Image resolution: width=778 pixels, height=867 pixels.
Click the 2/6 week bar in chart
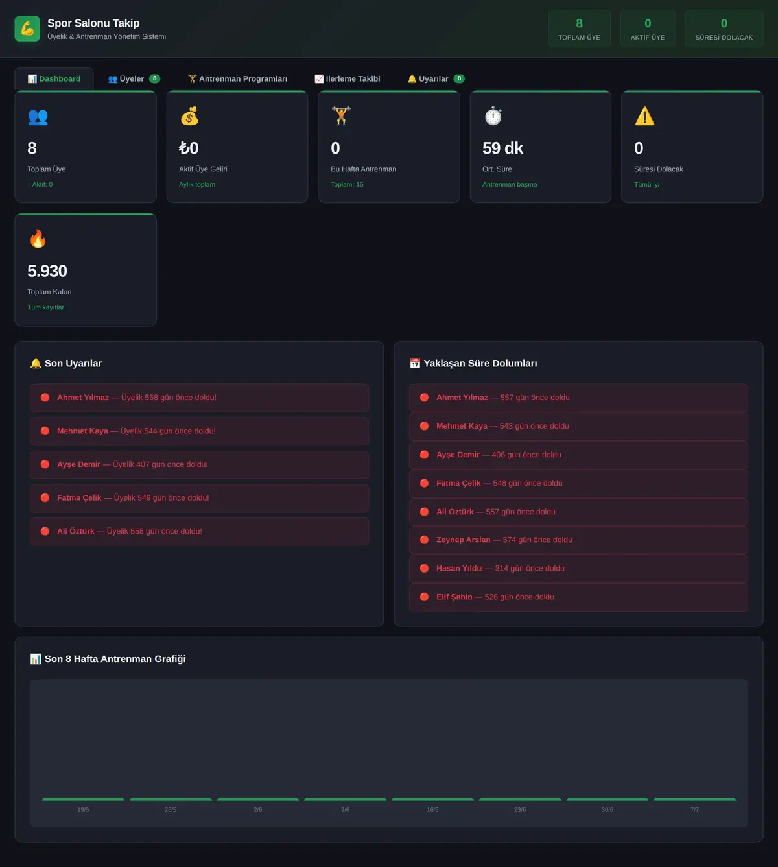[x=258, y=800]
